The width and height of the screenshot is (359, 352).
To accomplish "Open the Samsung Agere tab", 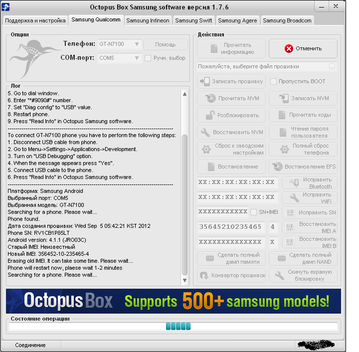I will pyautogui.click(x=237, y=21).
